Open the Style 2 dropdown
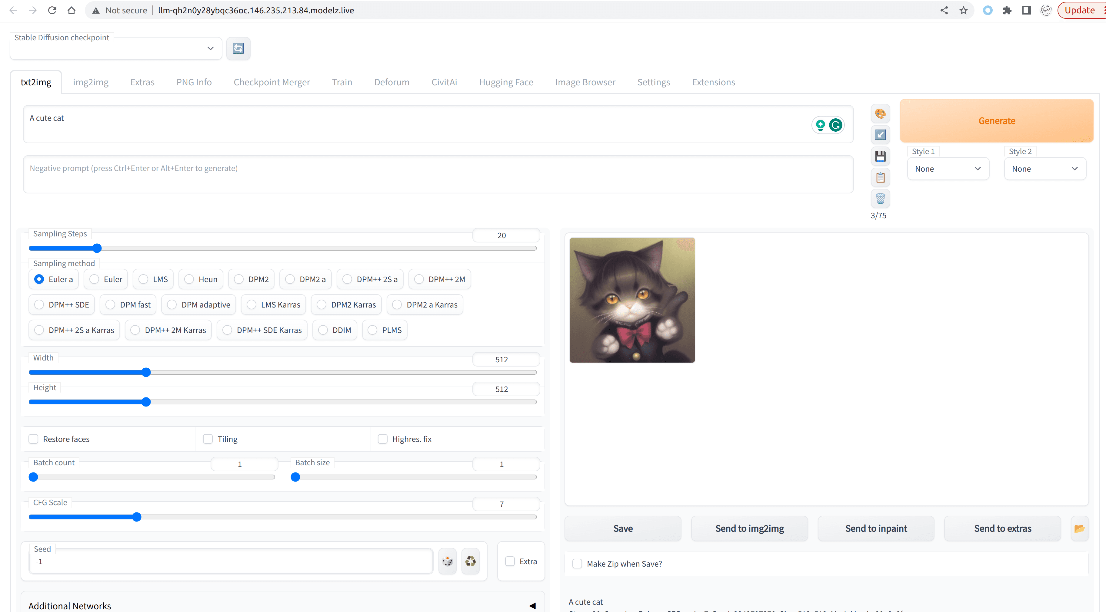This screenshot has height=612, width=1106. (1045, 169)
